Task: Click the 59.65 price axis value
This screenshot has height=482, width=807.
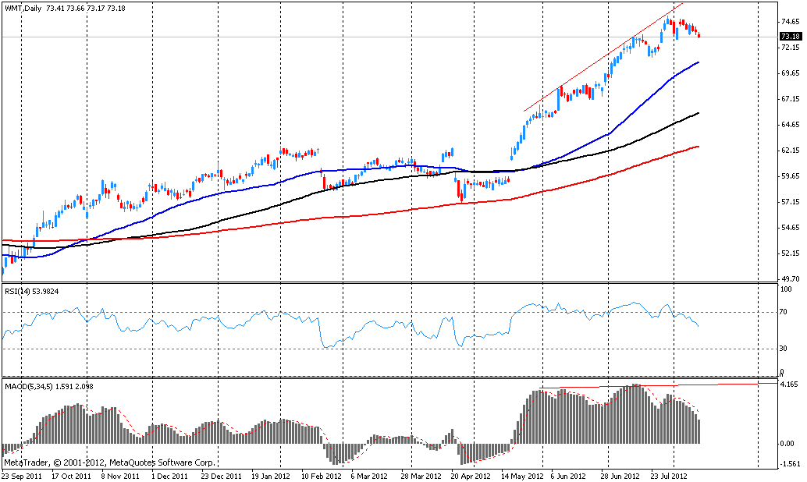Action: pos(790,176)
